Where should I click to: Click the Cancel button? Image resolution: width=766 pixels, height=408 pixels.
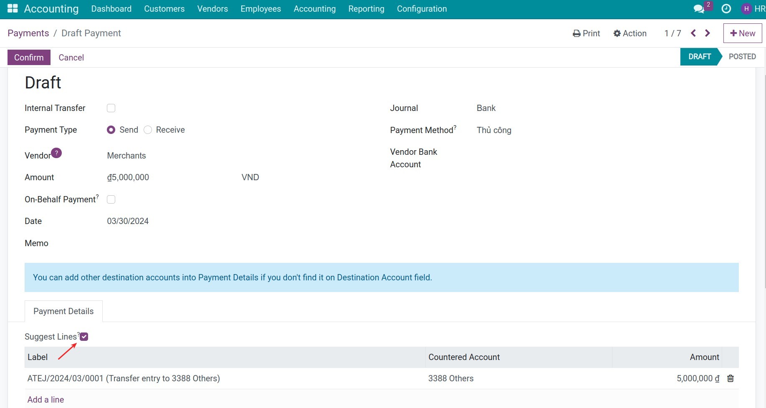tap(71, 58)
